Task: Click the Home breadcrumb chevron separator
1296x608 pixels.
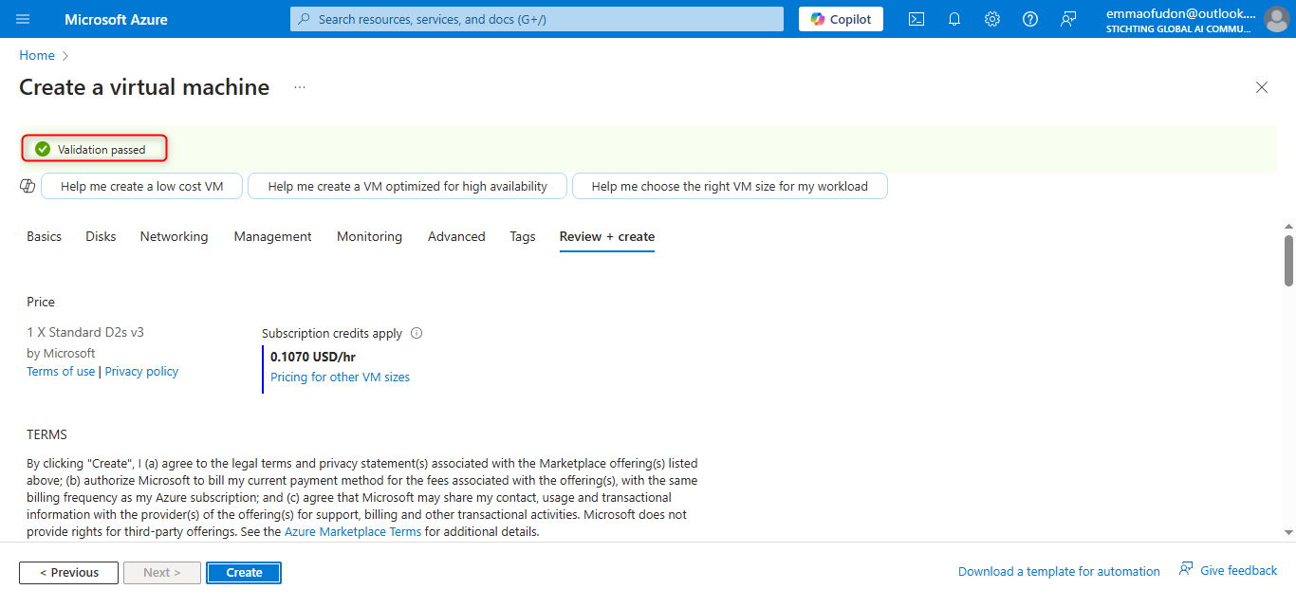Action: (65, 56)
